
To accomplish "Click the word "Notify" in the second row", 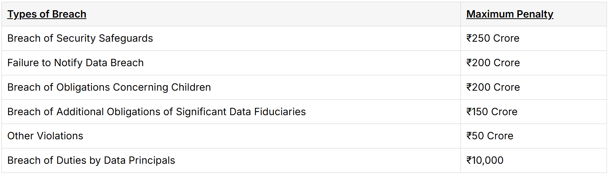I will [x=68, y=63].
